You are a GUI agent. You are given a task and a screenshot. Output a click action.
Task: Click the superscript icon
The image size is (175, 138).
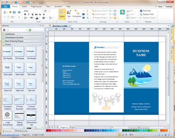pyautogui.click(x=44, y=14)
